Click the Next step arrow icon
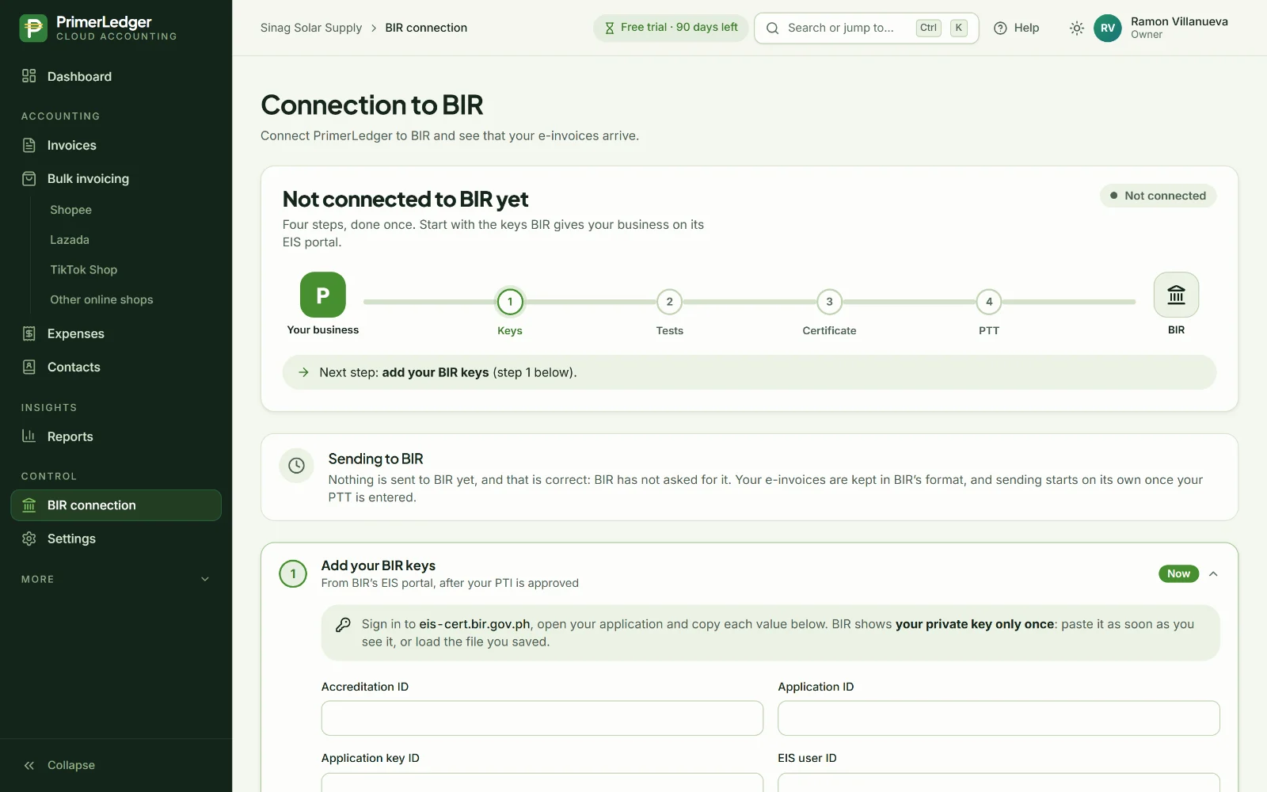 [303, 372]
